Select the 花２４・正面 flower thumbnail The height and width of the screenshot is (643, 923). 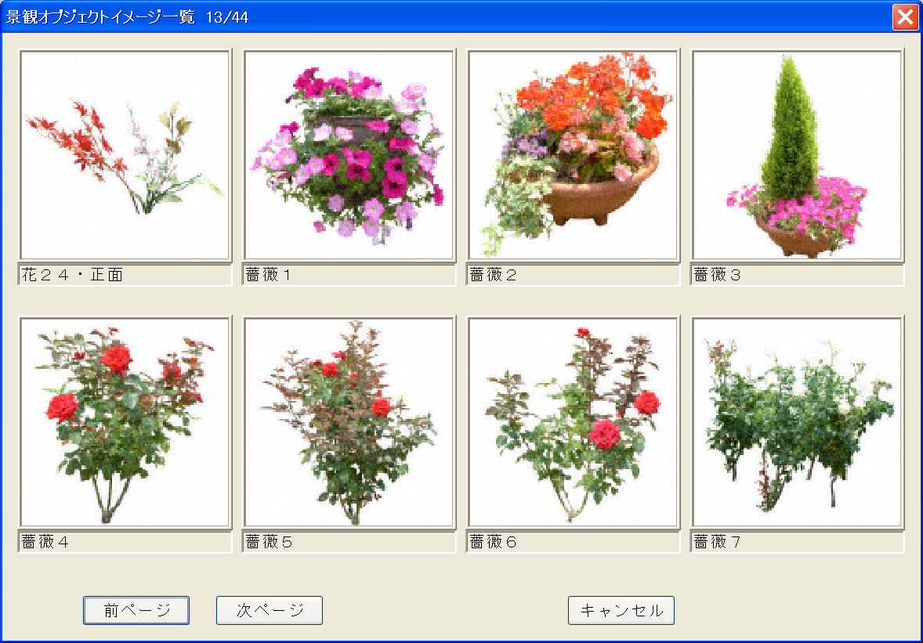tap(125, 155)
